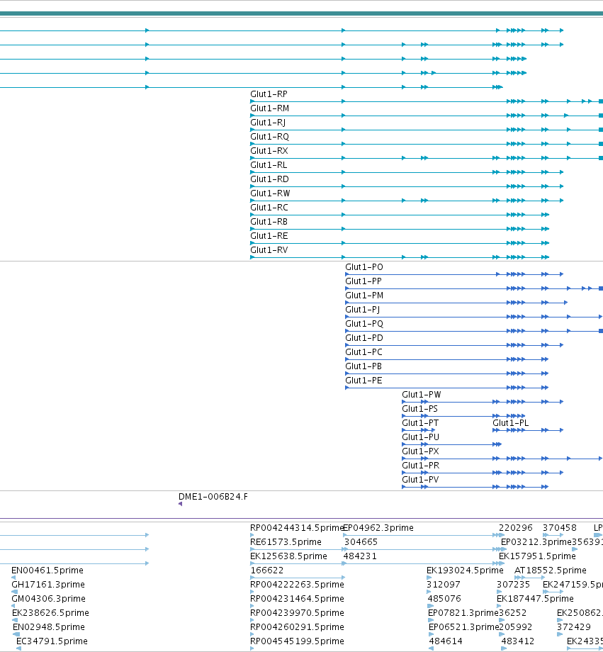Click the Glut1-PC protein feature label

(x=364, y=352)
